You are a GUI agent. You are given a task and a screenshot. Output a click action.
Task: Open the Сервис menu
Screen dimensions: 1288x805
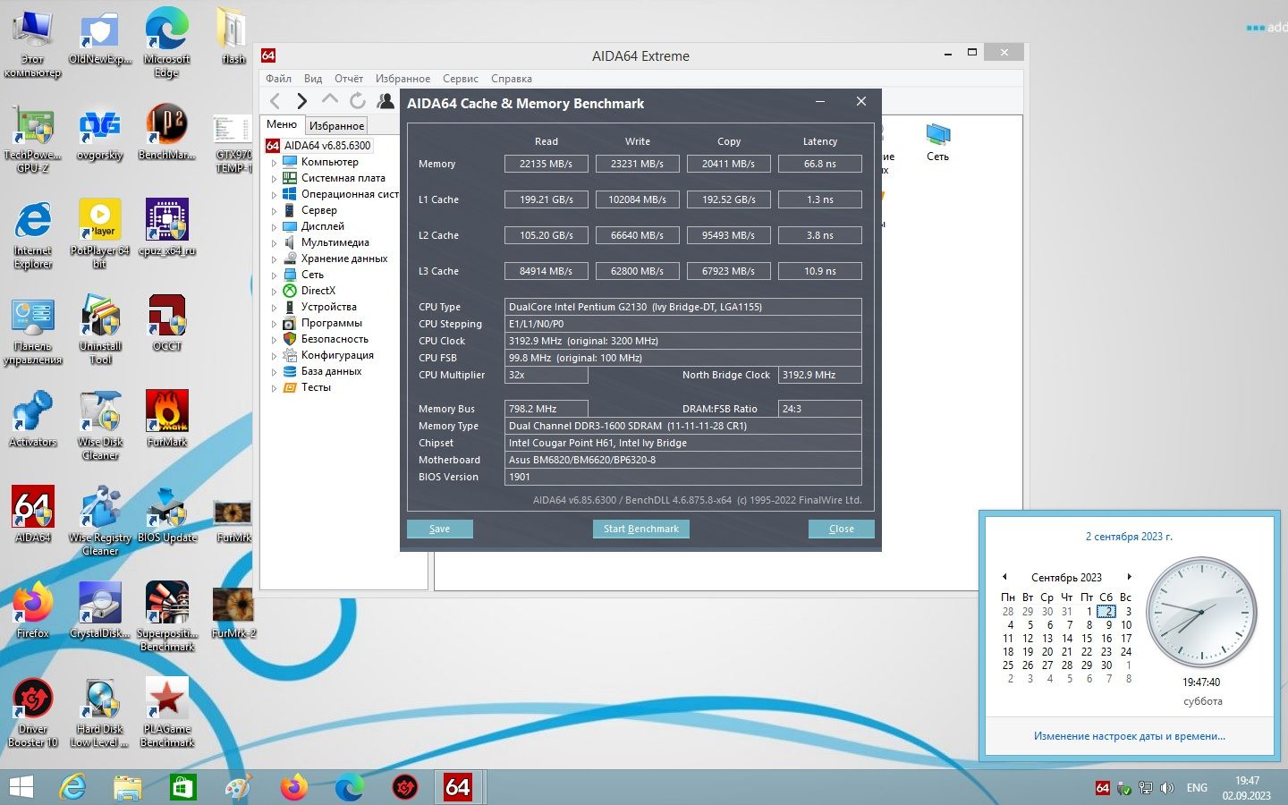tap(460, 79)
